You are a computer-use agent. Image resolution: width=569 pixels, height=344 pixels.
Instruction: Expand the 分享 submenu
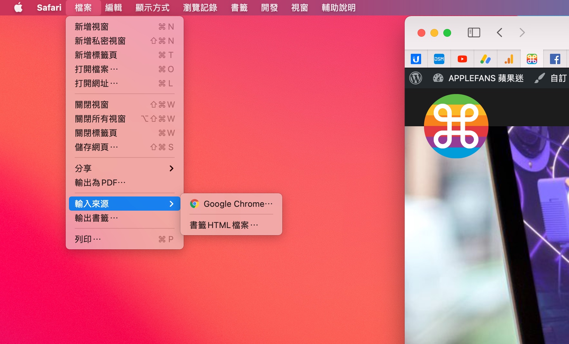click(x=125, y=168)
